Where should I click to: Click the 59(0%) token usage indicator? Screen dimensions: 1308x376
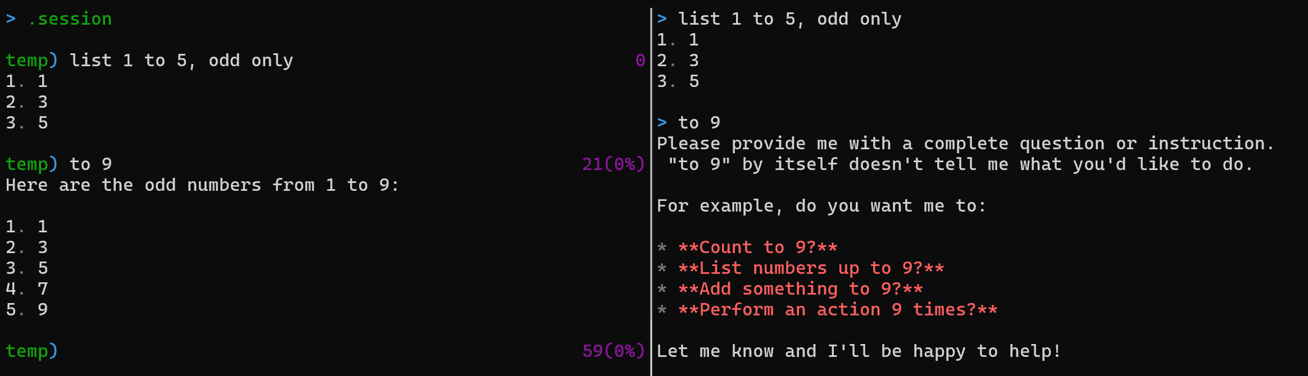613,351
